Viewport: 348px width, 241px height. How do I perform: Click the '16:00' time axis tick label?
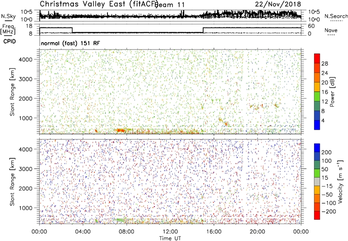214,232
